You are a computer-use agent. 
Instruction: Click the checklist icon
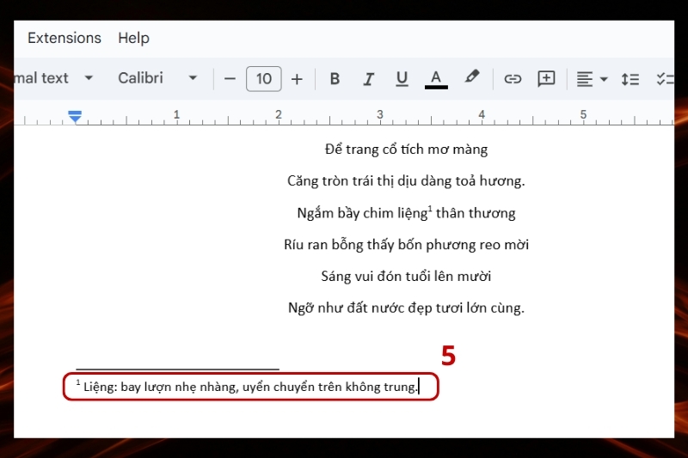click(x=665, y=79)
